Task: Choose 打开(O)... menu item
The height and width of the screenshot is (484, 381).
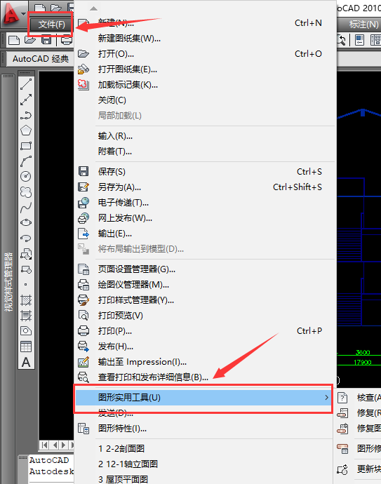Action: pos(205,54)
